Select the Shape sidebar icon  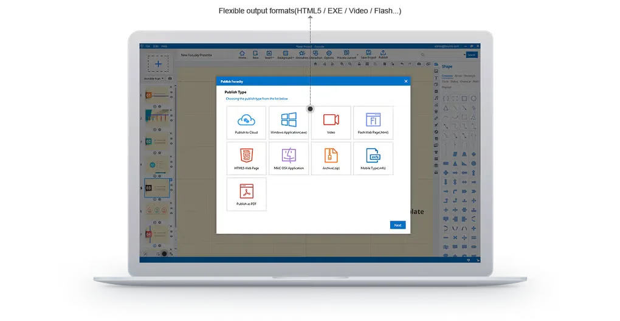[x=436, y=64]
